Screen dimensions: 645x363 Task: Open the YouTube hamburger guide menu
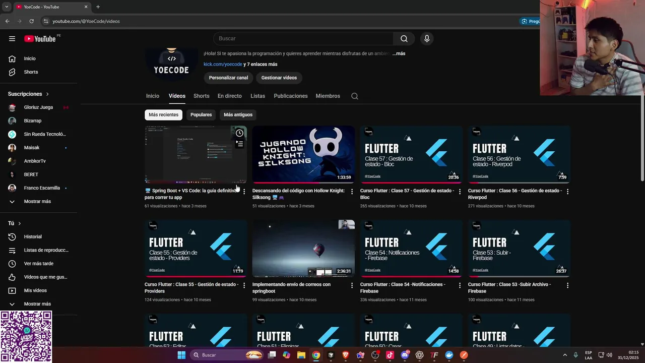click(12, 39)
